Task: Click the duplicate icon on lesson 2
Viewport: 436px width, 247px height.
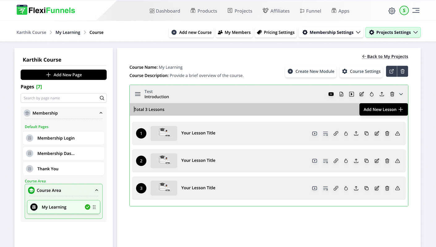Action: click(366, 161)
